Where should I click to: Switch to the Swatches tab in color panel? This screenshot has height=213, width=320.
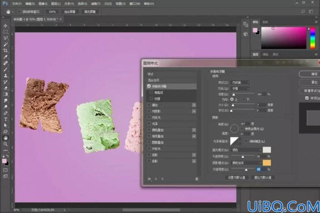(265, 22)
